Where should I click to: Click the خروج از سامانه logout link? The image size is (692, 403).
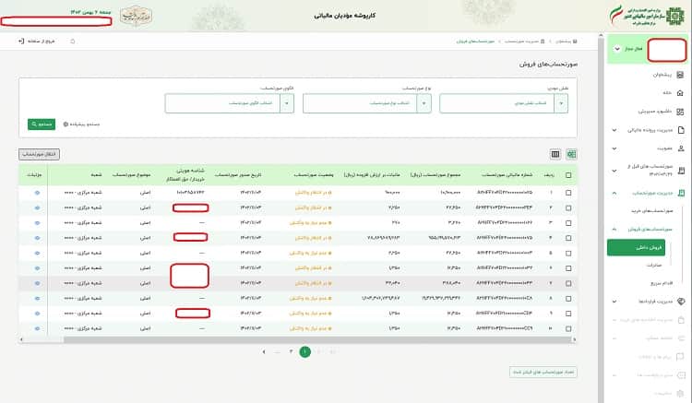(41, 41)
